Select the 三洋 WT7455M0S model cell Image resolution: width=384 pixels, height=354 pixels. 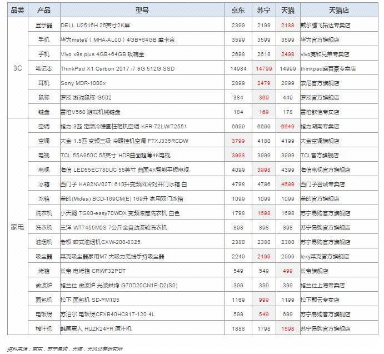click(142, 228)
